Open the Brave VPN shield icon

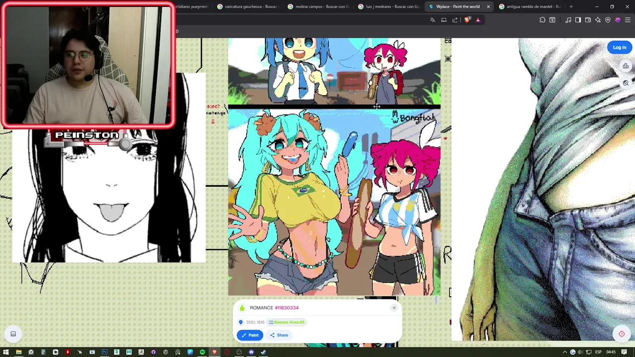[x=608, y=20]
